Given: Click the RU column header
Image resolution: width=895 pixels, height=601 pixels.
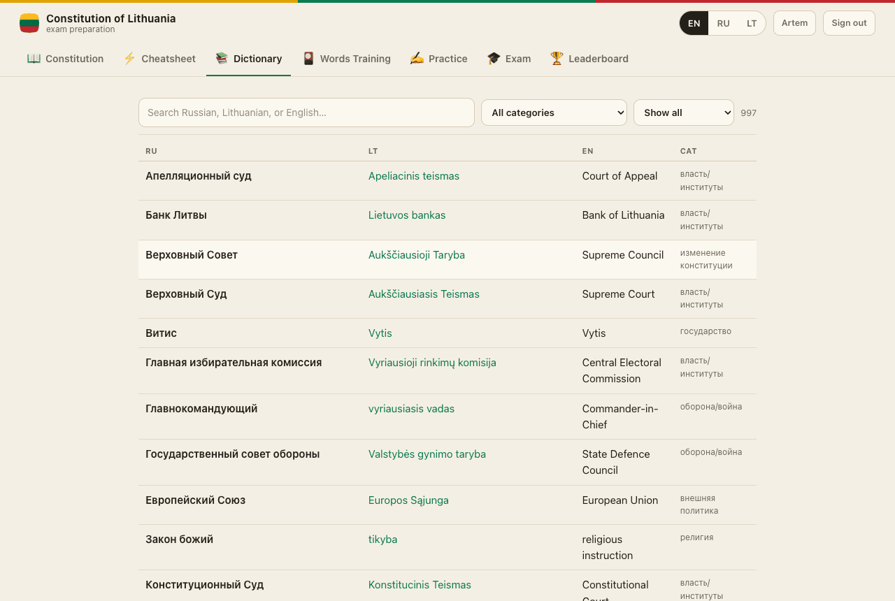Looking at the screenshot, I should tap(151, 151).
